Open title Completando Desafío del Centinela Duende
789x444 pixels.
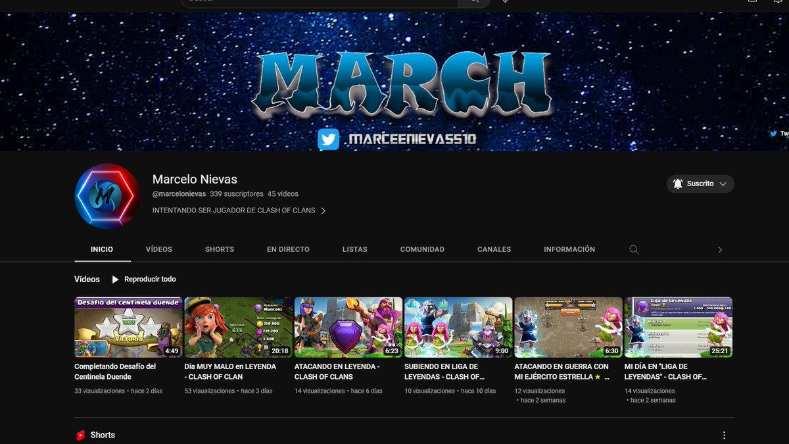[x=116, y=372]
